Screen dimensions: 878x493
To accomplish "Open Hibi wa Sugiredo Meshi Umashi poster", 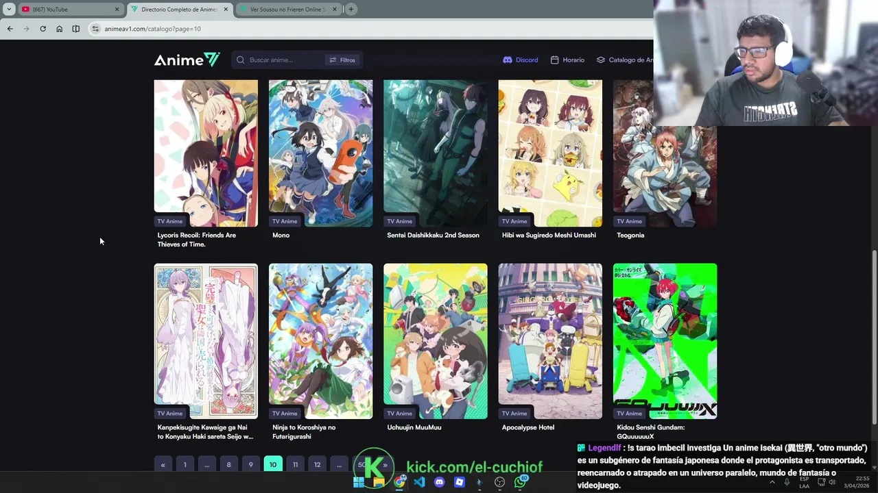I will [550, 153].
